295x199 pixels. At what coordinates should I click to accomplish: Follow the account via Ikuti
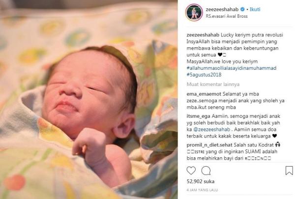[x=255, y=9]
